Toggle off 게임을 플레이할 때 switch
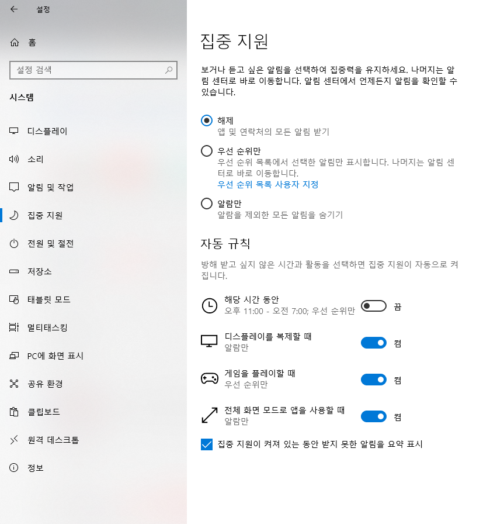Viewport: 504px width, 524px height. coord(374,380)
